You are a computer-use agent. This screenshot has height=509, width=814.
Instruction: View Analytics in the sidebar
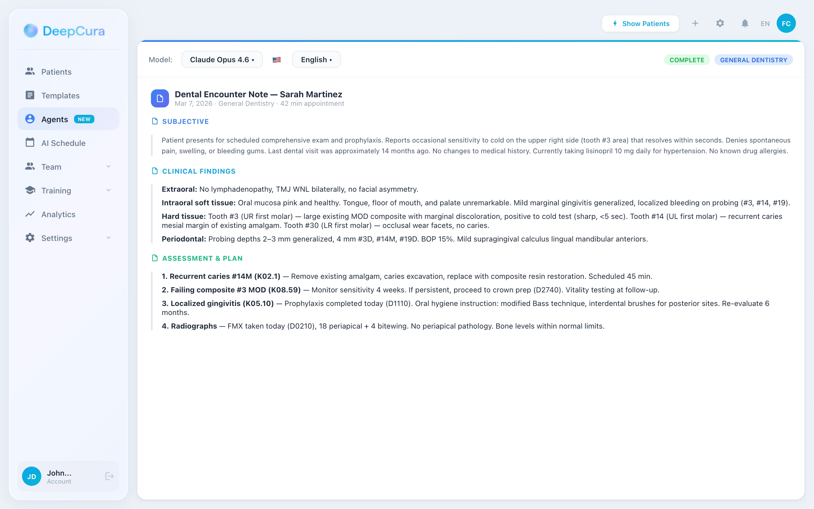[58, 214]
